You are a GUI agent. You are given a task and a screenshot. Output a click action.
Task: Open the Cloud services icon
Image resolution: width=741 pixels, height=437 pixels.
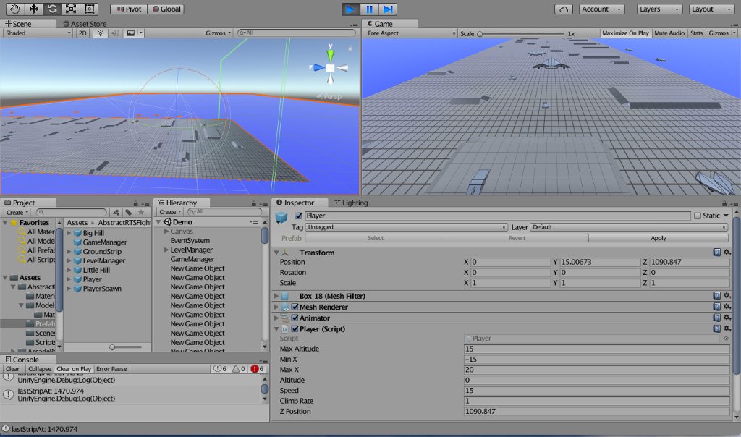click(x=564, y=9)
